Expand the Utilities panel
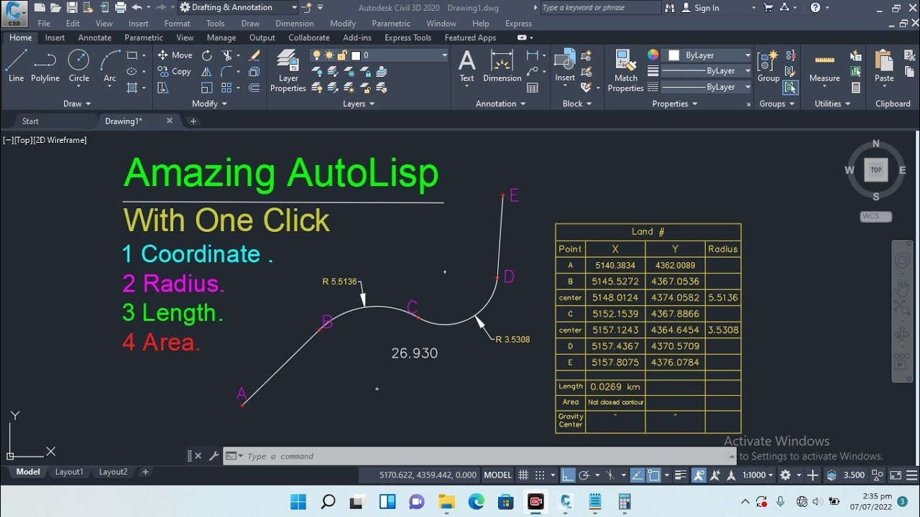Viewport: 920px width, 517px height. click(832, 103)
